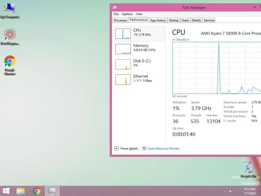The image size is (261, 196).
Task: Click AMD Ryzen 7 5800X processor name
Action: 231,33
